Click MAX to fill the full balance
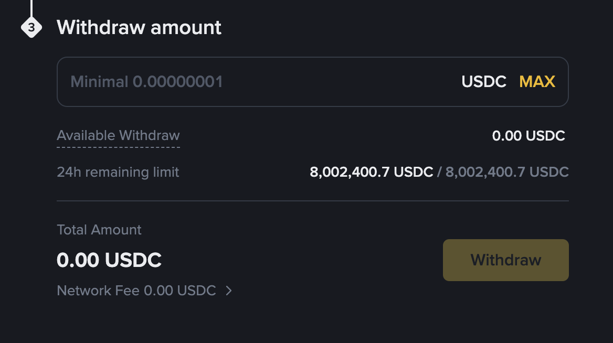 click(537, 81)
